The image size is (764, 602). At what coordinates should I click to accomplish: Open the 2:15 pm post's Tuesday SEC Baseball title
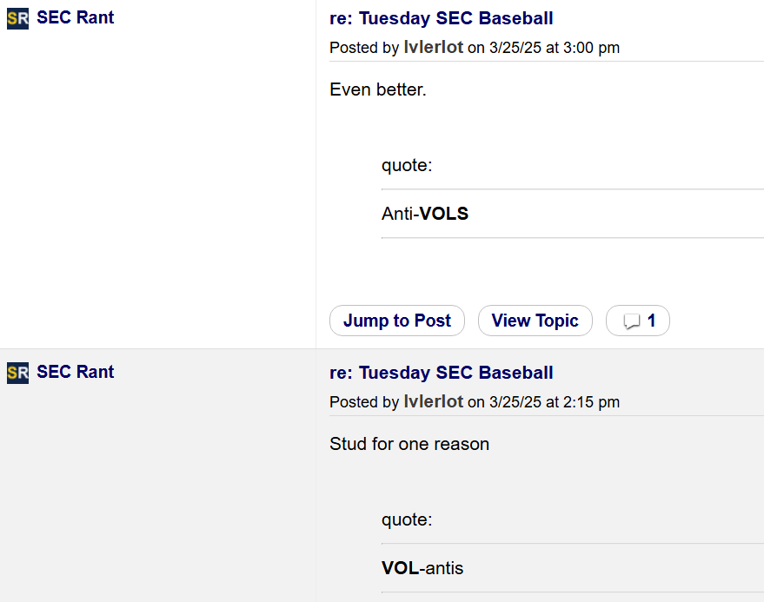441,373
